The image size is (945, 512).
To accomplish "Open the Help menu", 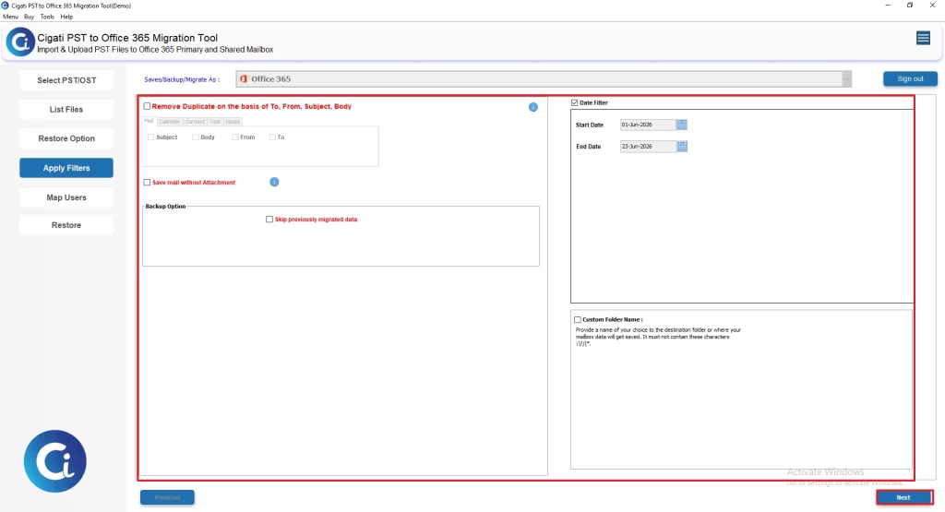I will point(66,17).
